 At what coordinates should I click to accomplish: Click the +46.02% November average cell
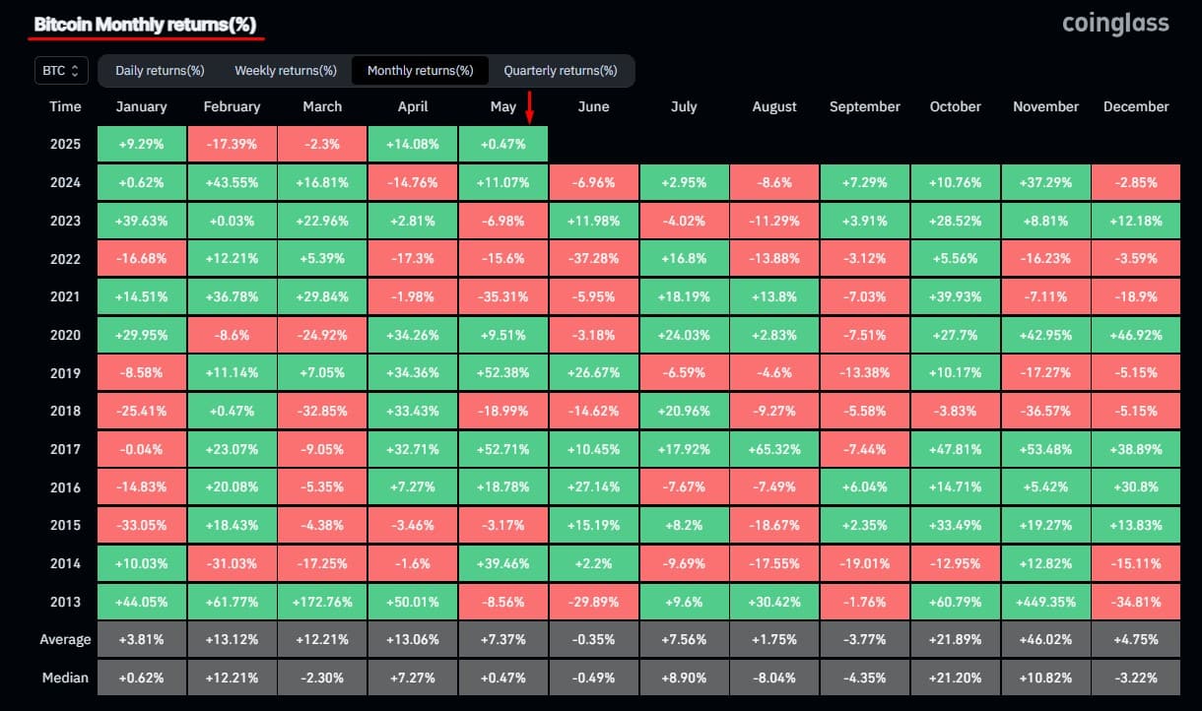click(x=1046, y=639)
